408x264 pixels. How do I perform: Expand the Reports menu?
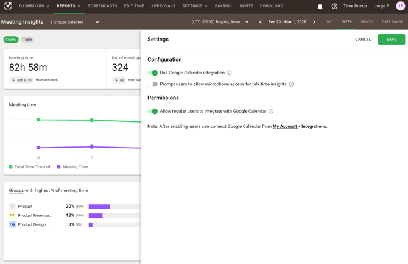pyautogui.click(x=68, y=6)
